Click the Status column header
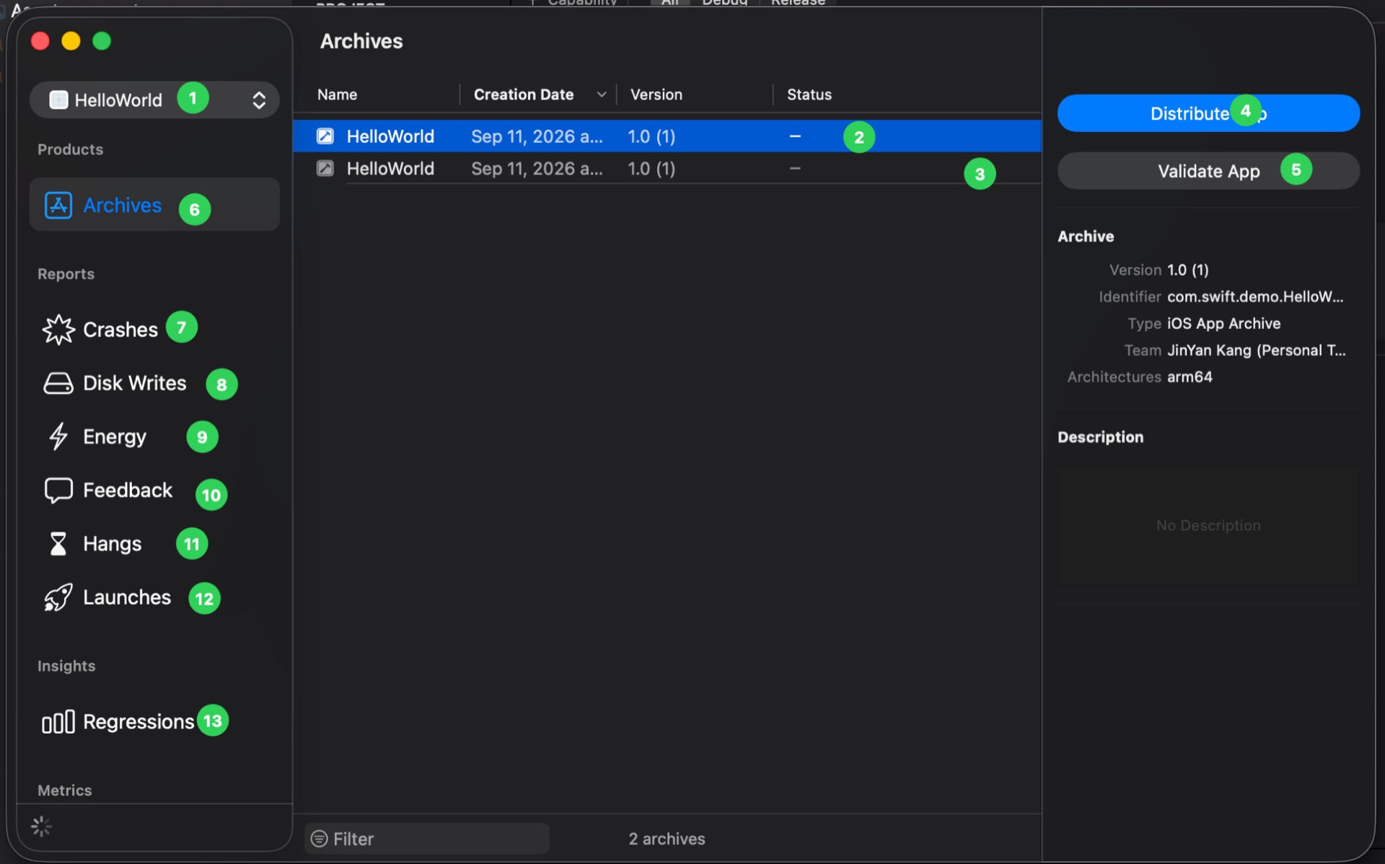The image size is (1385, 864). [x=809, y=94]
